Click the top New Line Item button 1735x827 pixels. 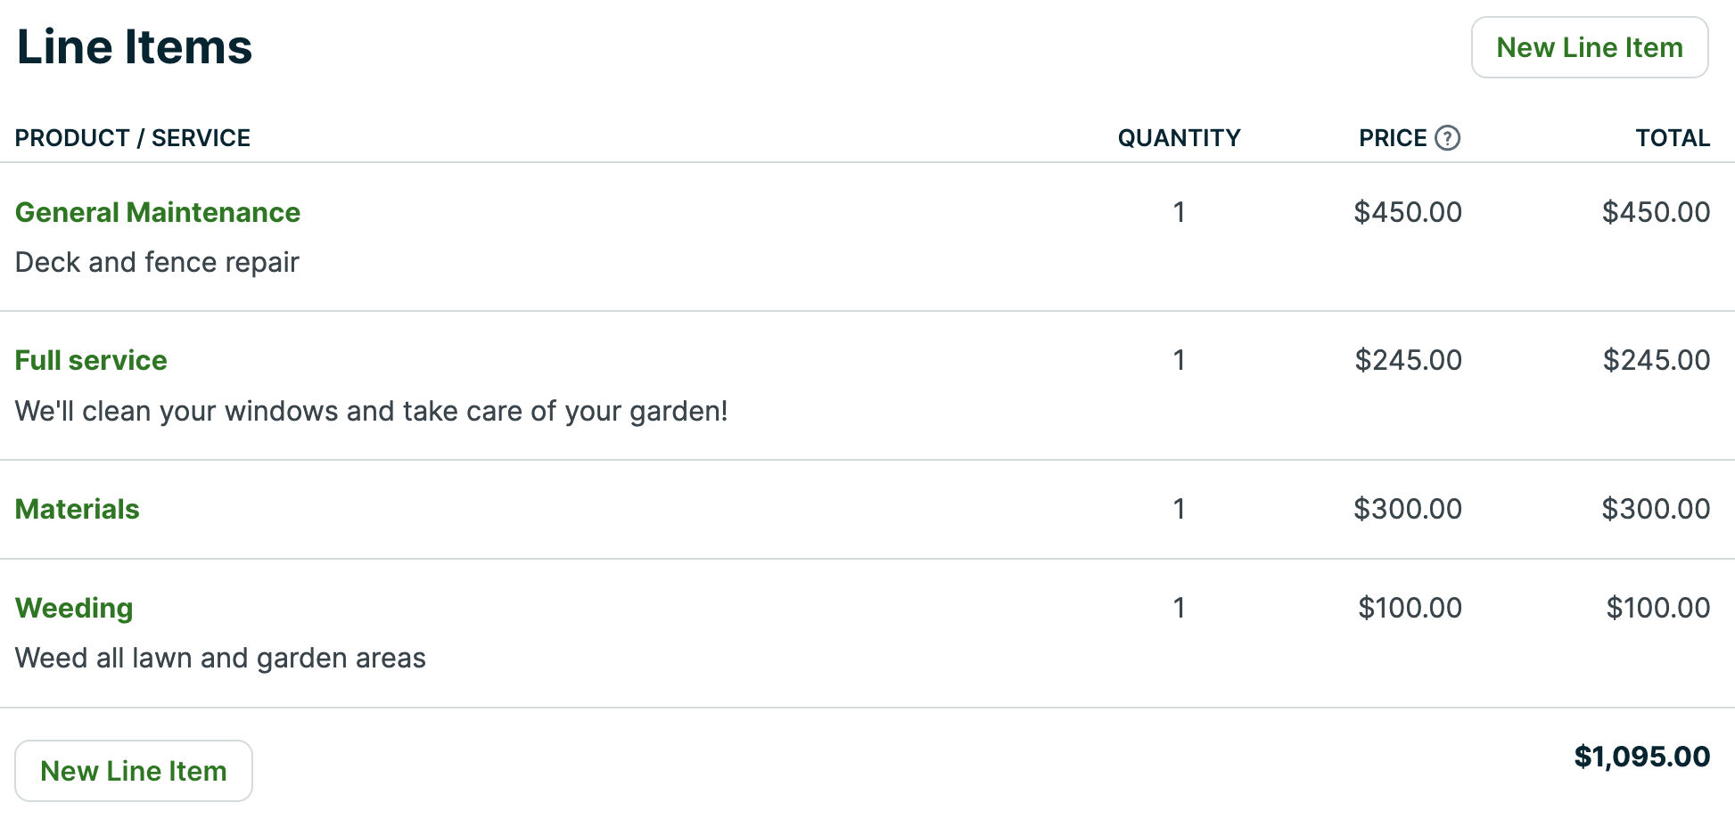click(x=1589, y=47)
